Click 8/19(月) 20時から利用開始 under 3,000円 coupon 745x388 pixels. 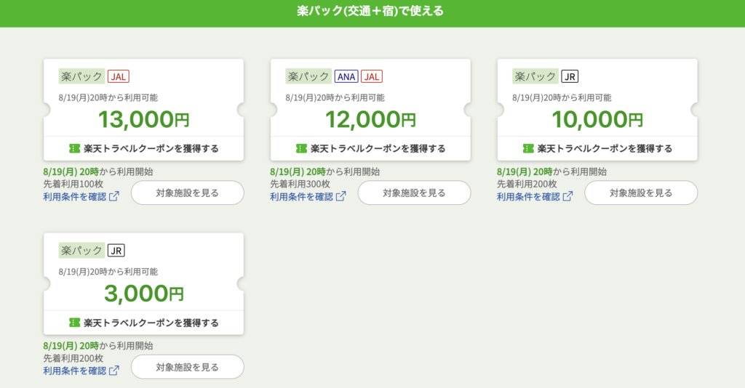[98, 346]
